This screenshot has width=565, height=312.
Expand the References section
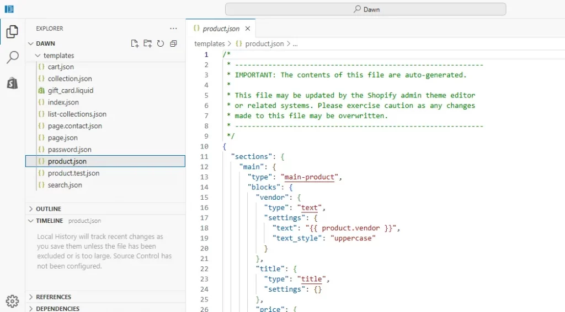click(x=54, y=297)
